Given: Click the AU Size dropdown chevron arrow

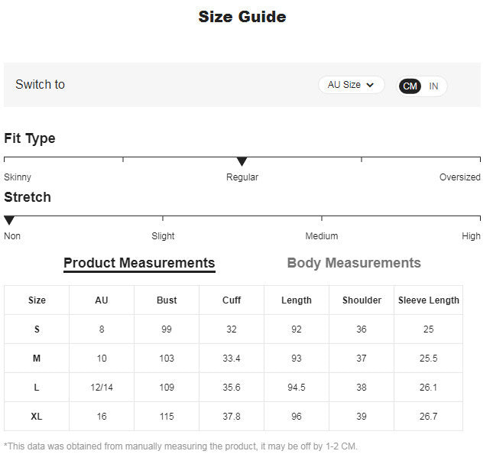Looking at the screenshot, I should click(371, 85).
